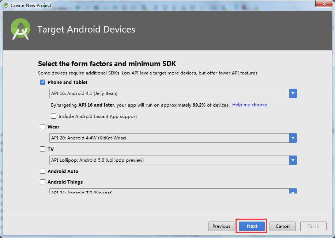Screen dimensions: 335x238
Task: Click the Create New Project title bar icon
Action: point(6,5)
